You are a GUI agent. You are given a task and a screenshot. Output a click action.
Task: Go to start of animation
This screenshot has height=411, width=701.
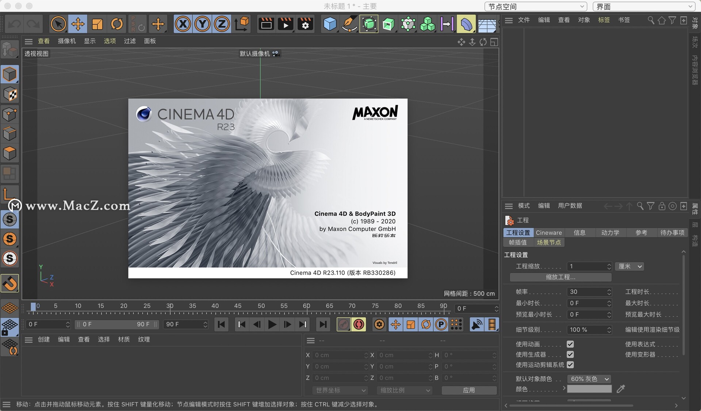pos(221,324)
